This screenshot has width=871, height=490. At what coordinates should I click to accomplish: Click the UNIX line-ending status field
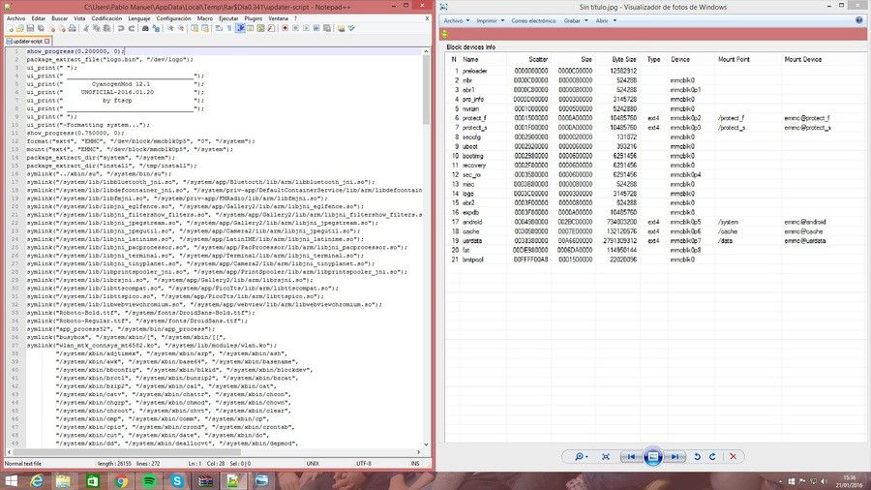point(313,463)
